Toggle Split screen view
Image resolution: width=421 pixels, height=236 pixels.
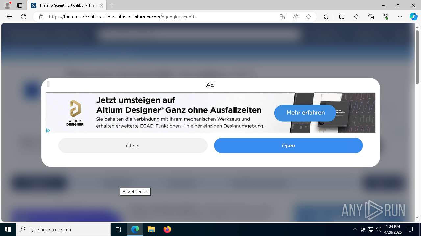(x=342, y=17)
